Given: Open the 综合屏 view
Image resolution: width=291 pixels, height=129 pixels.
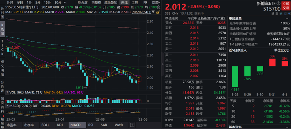Looking at the screenshot, I should [x=82, y=2].
